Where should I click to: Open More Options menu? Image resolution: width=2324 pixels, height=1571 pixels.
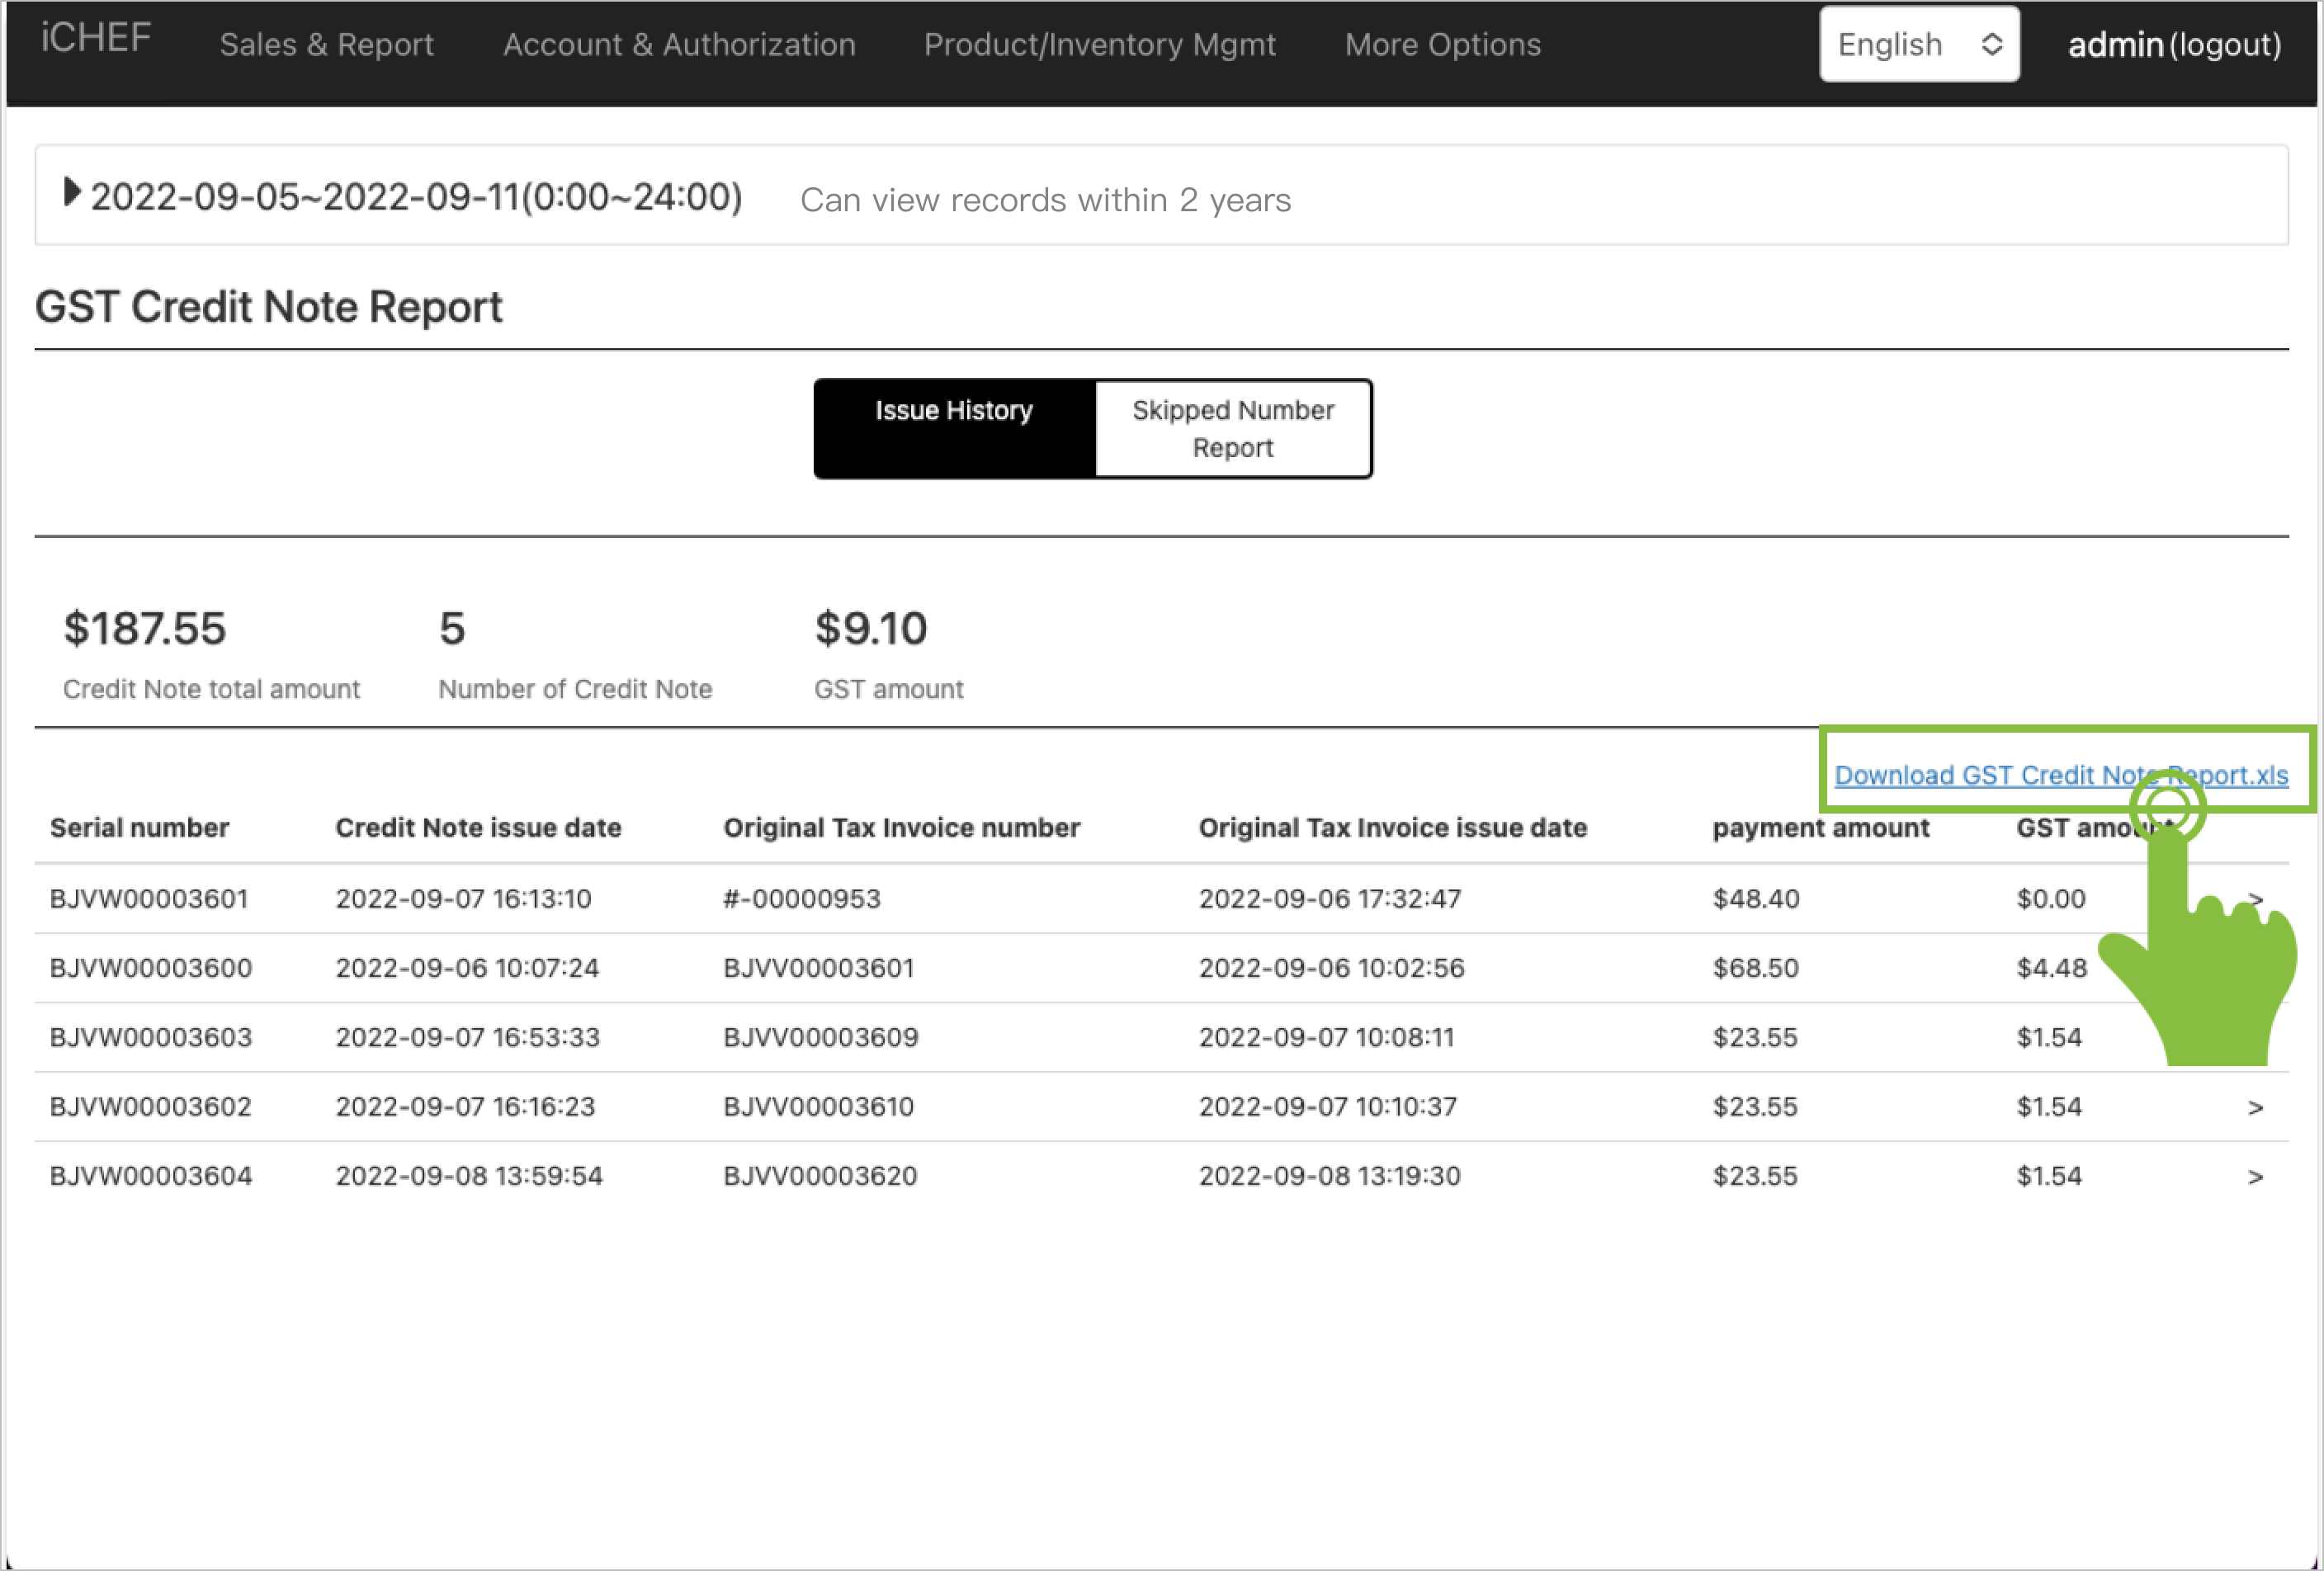pyautogui.click(x=1442, y=45)
